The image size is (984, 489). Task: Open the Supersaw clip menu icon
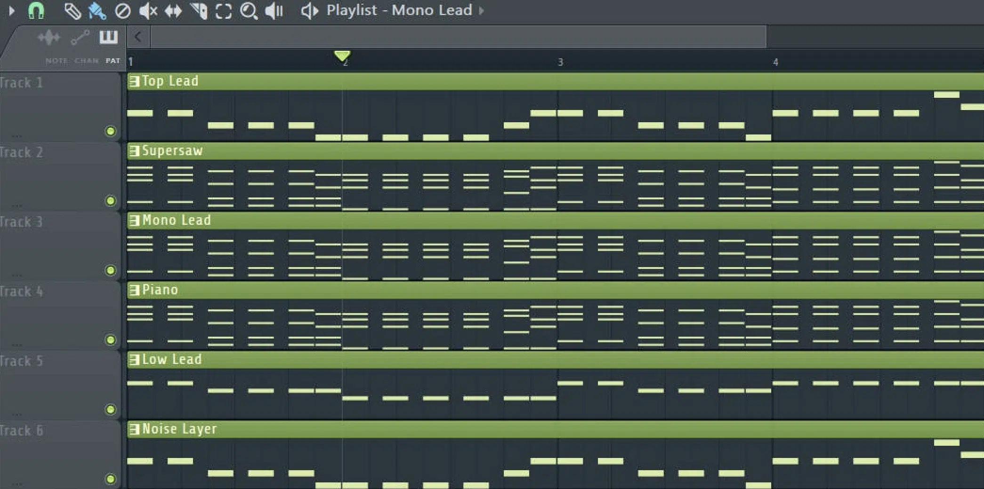pyautogui.click(x=134, y=151)
